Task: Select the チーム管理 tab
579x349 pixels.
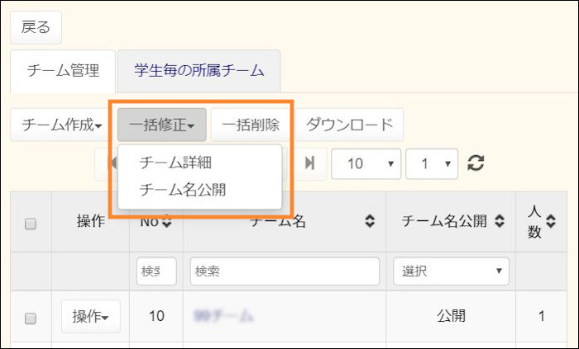Action: click(x=64, y=71)
